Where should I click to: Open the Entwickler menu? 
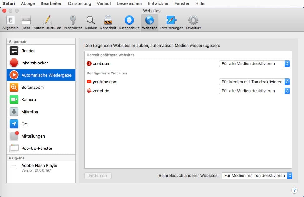coord(158,3)
